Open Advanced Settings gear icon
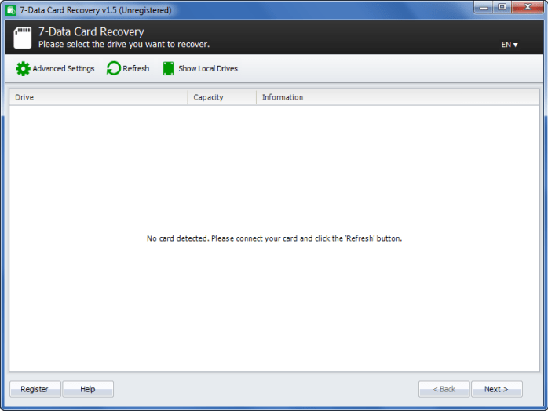 click(x=23, y=68)
